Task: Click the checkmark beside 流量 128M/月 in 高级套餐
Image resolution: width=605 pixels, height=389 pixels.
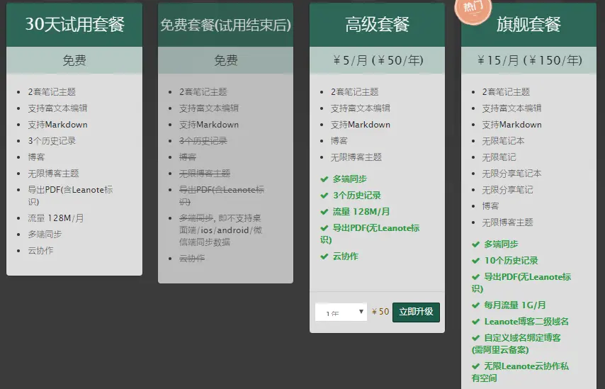Action: point(324,211)
